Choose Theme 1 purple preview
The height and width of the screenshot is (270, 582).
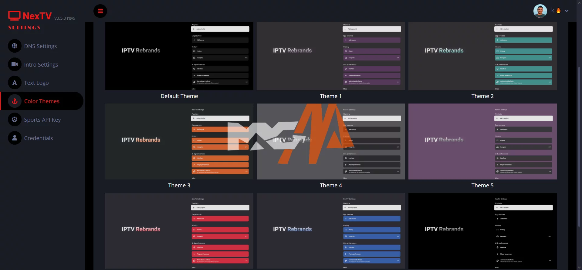[x=330, y=56]
